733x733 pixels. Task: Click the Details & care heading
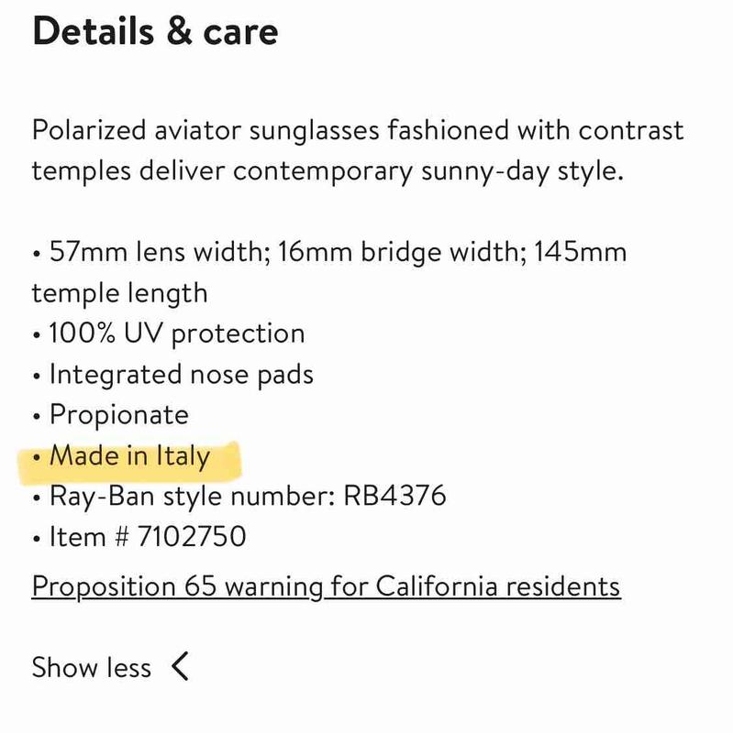coord(155,32)
